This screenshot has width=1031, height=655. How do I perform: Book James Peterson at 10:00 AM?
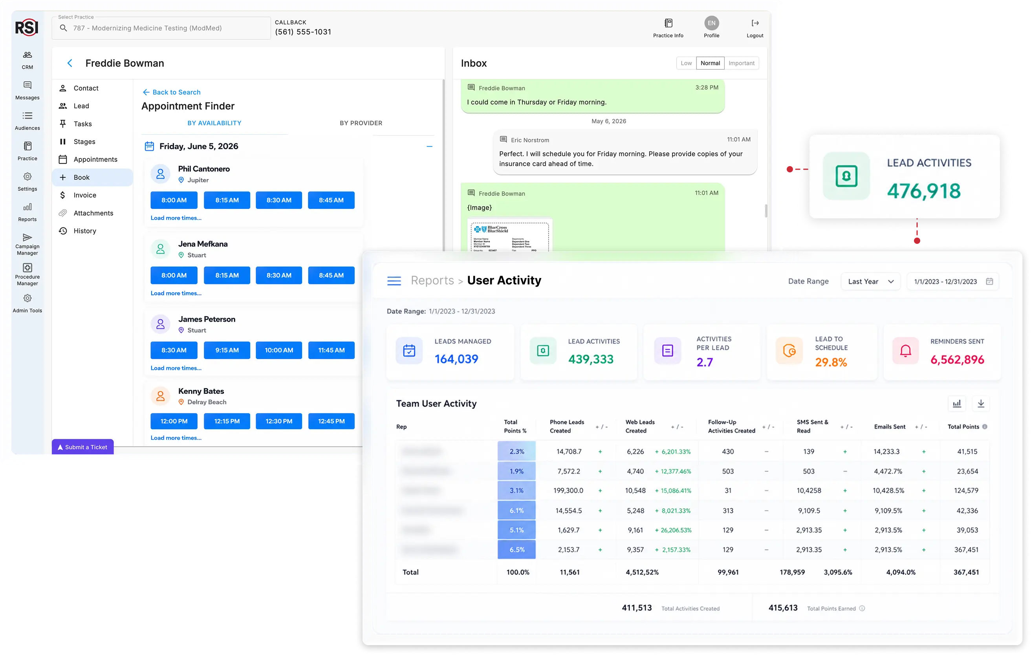click(x=279, y=350)
